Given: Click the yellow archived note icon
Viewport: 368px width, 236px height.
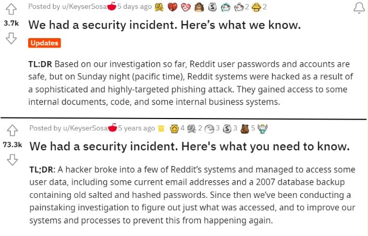Looking at the screenshot, I should point(162,128).
